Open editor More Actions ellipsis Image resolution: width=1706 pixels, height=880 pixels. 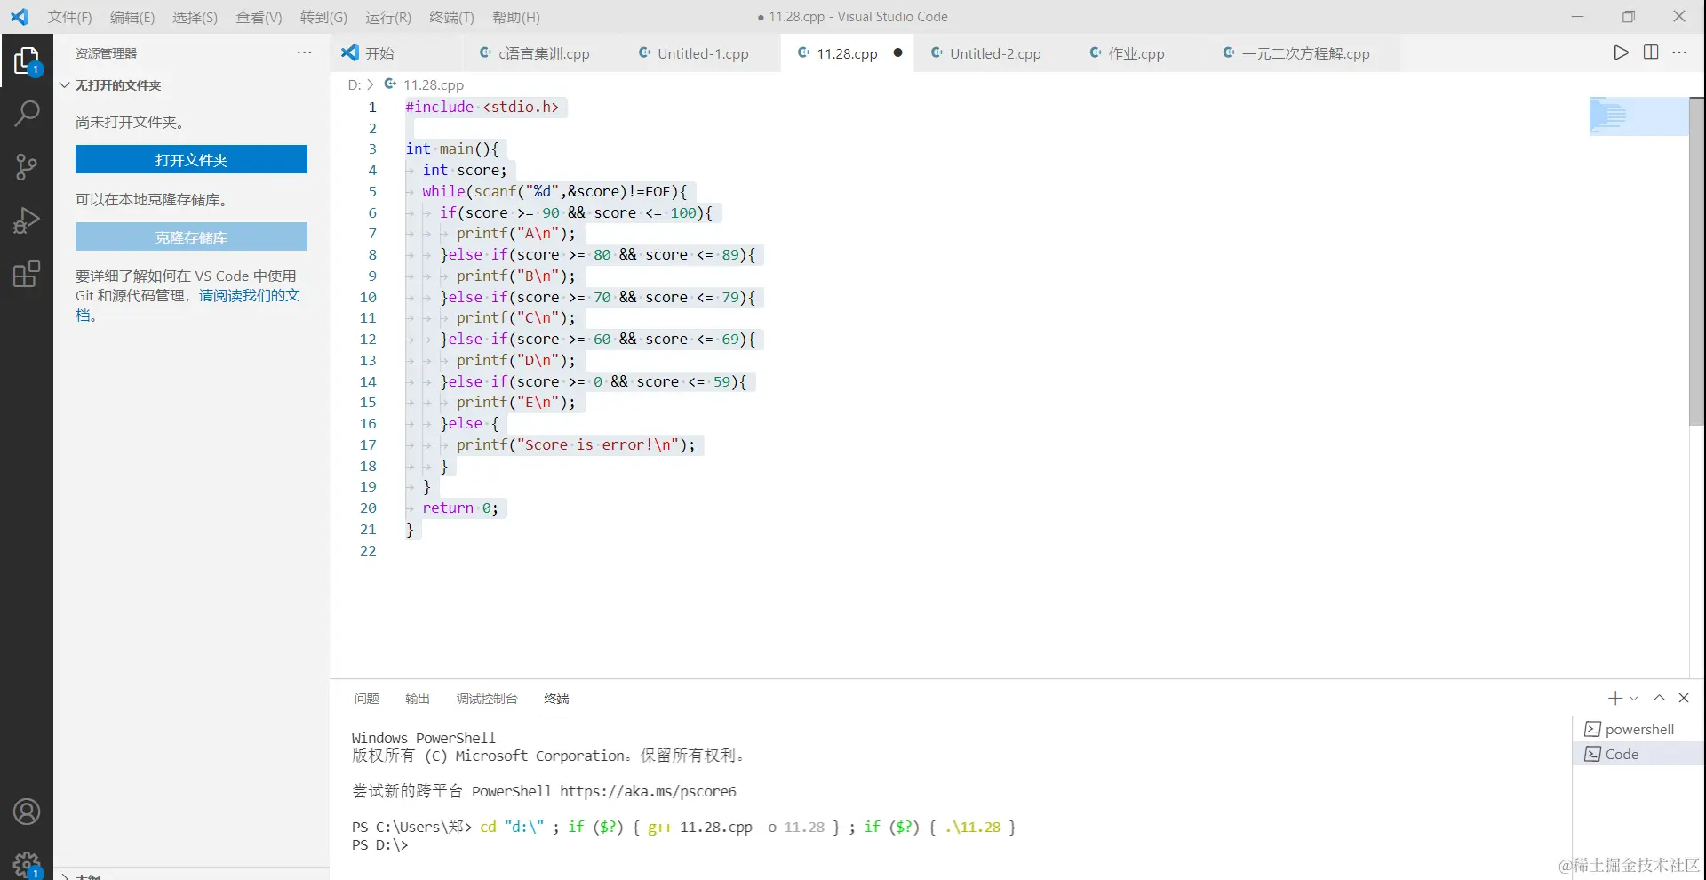point(1679,52)
